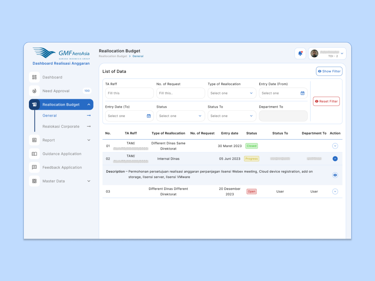
Task: Toggle Show Filter button
Action: (329, 71)
